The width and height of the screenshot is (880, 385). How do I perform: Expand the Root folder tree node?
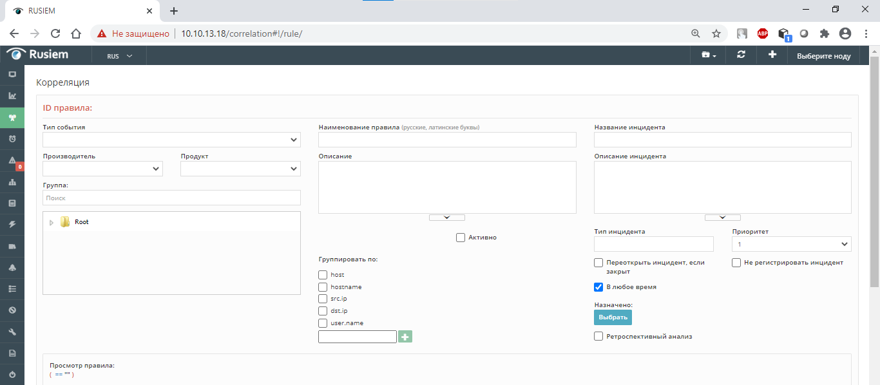(x=52, y=222)
